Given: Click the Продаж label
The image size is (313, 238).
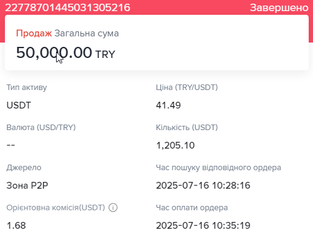Looking at the screenshot, I should (x=34, y=33).
